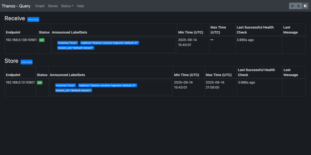
Task: Click tenant_id label in Store table
Action: click(x=73, y=90)
